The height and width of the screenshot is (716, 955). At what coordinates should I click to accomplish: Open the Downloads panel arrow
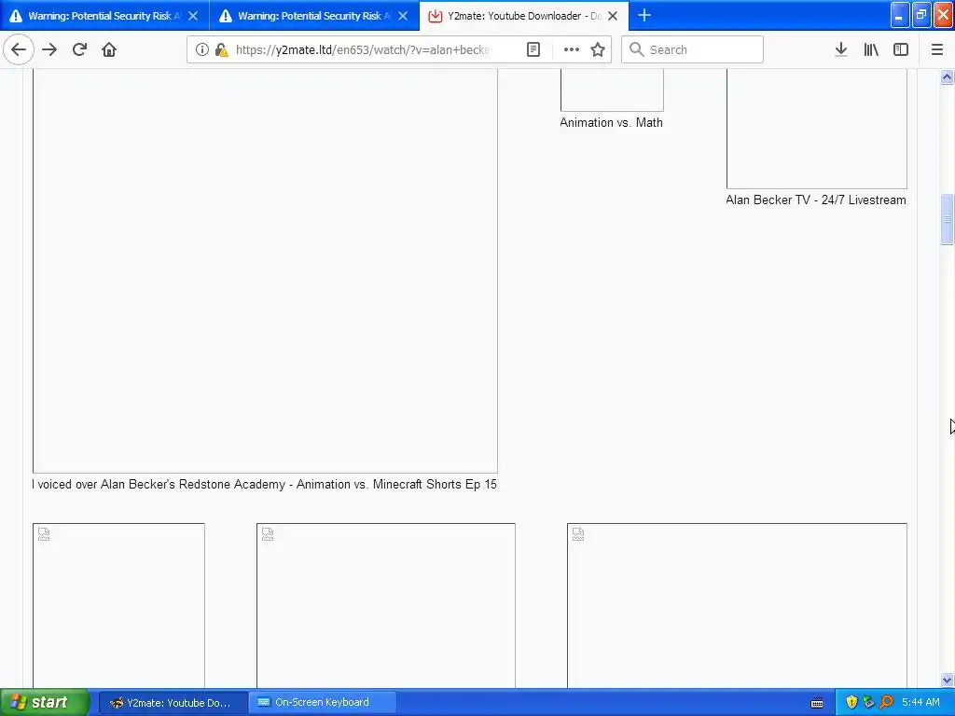[x=841, y=50]
